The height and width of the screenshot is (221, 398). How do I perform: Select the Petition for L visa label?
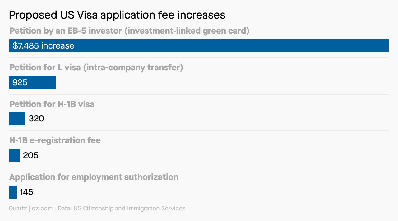96,68
